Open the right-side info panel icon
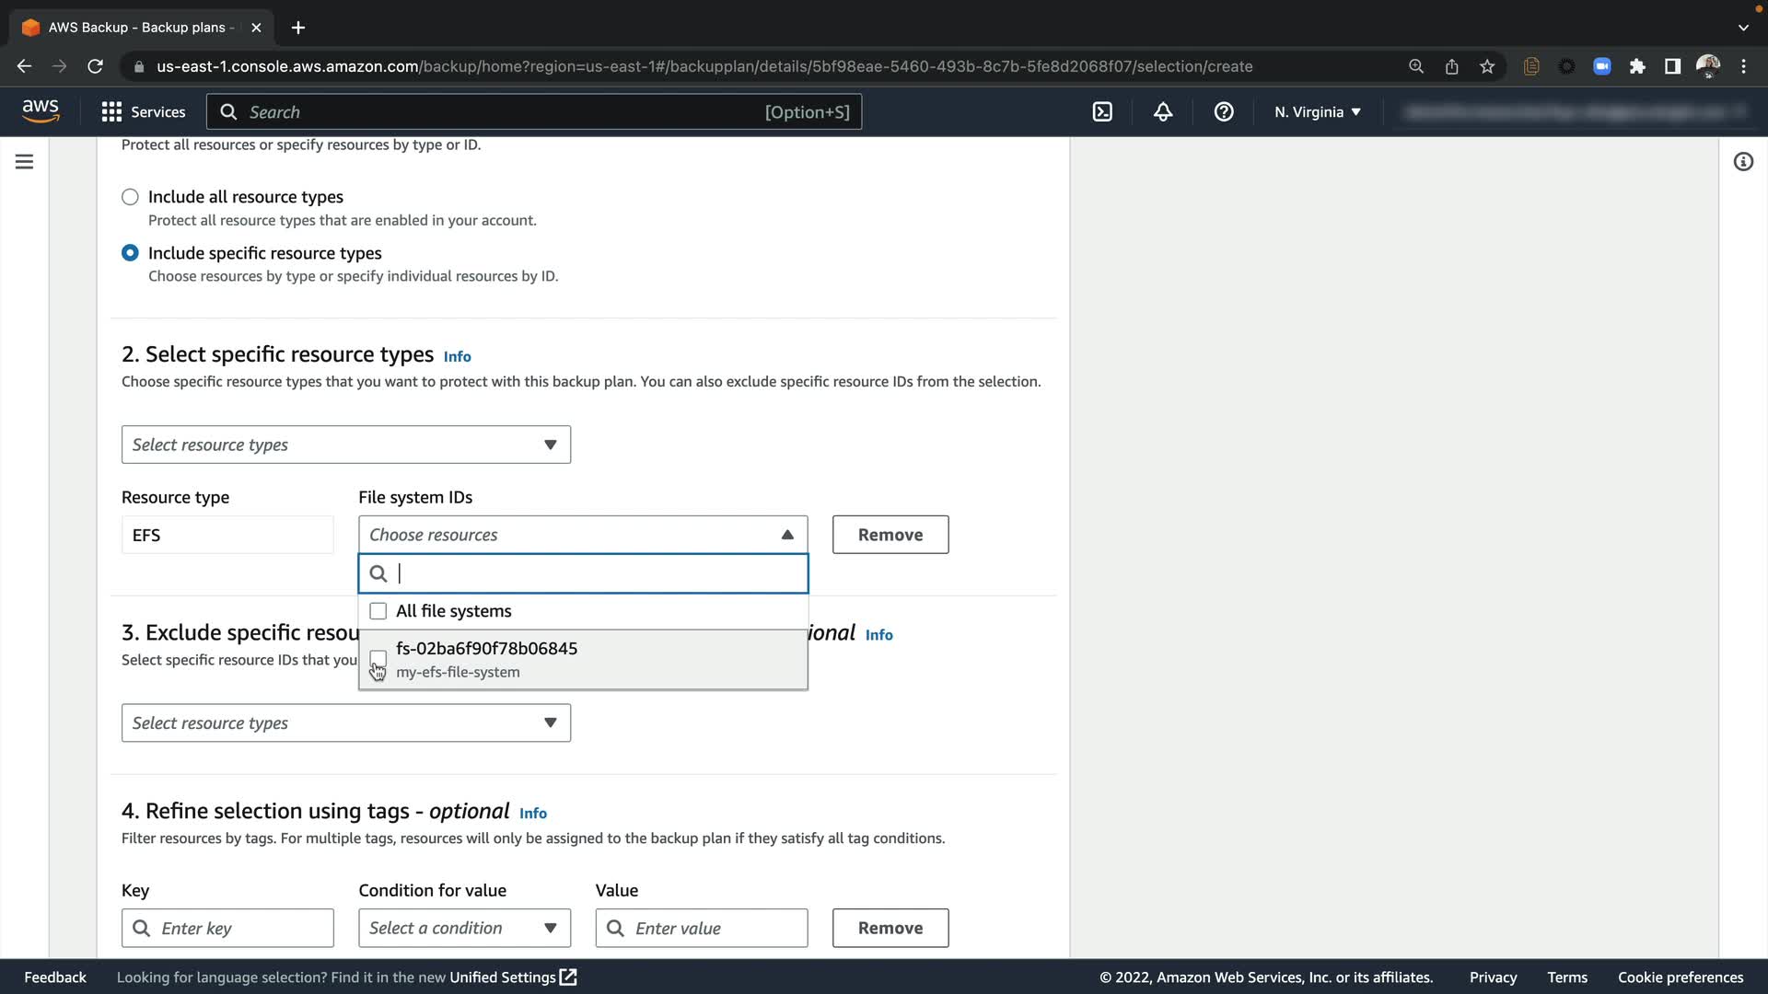Image resolution: width=1768 pixels, height=994 pixels. (1743, 162)
